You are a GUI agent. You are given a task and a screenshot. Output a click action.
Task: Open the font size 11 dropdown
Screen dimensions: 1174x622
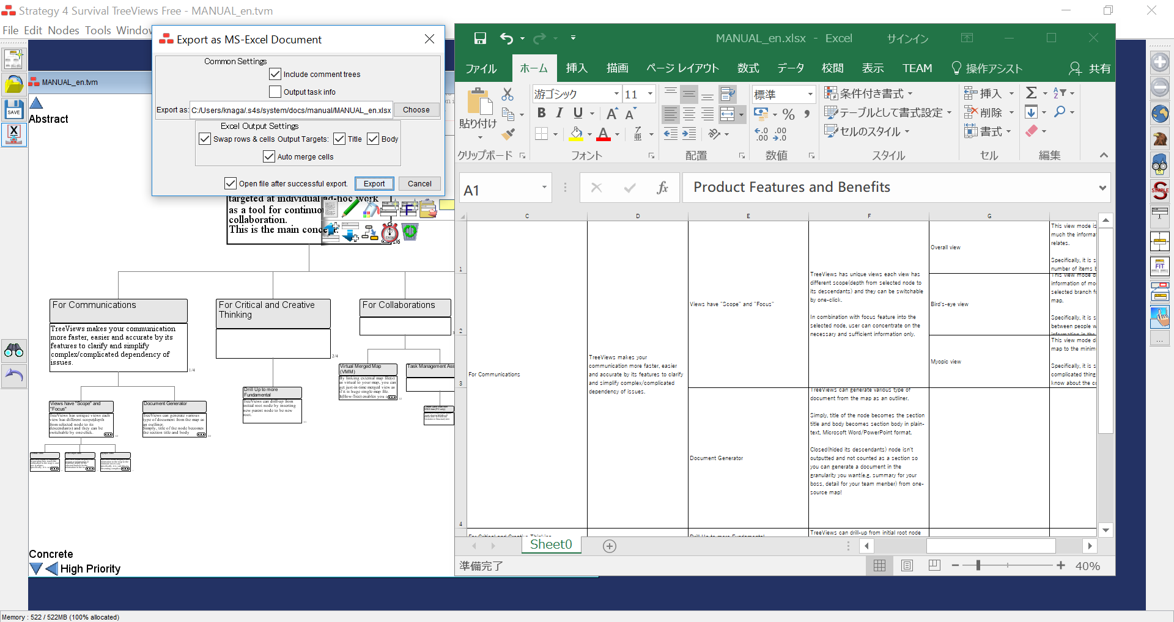tap(651, 94)
